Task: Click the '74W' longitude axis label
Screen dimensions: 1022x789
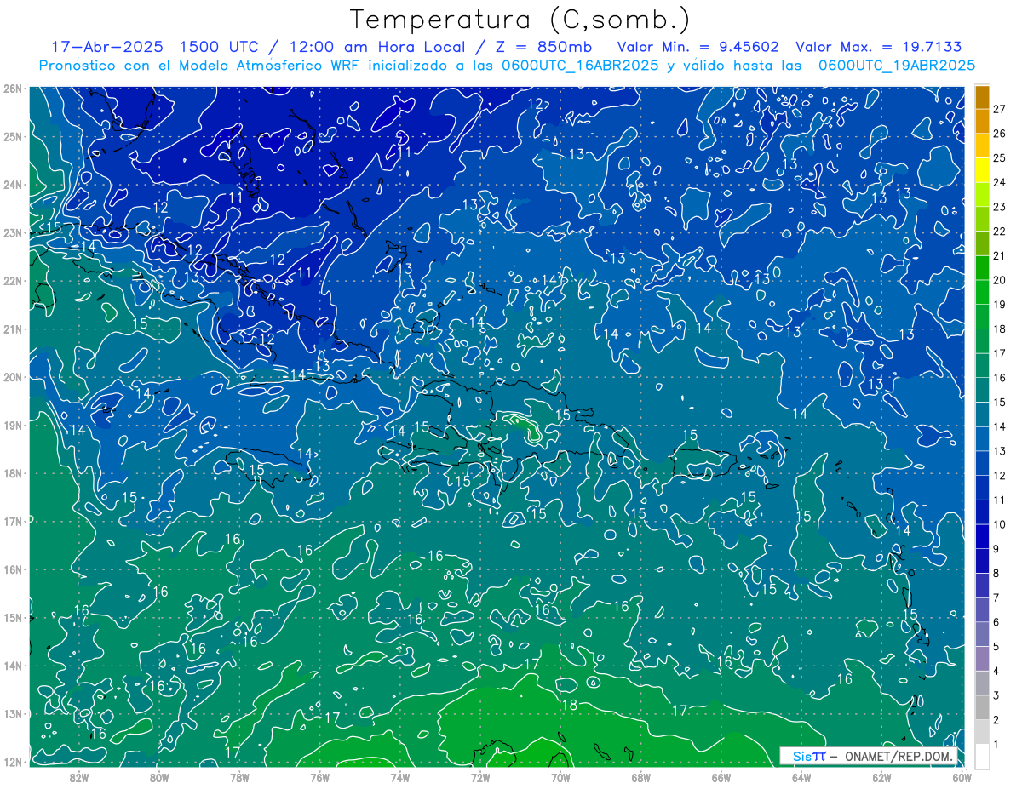Action: [400, 776]
